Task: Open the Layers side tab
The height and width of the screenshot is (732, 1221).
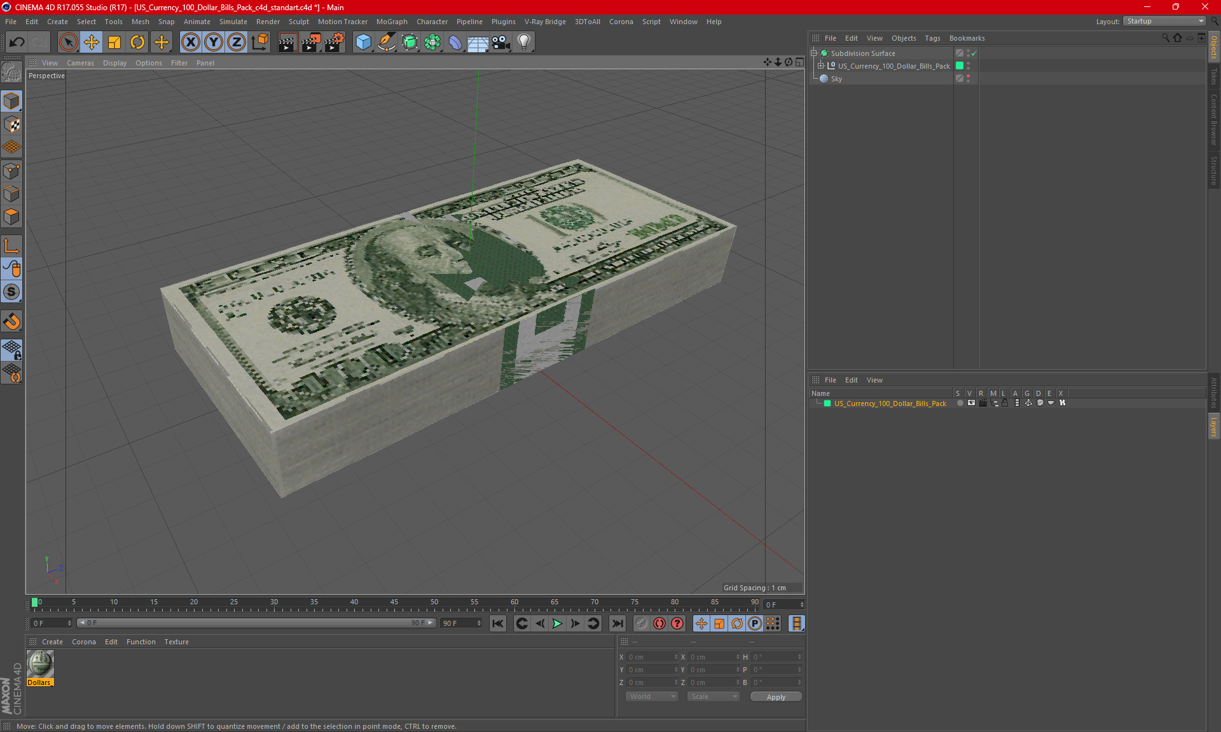Action: [x=1214, y=426]
